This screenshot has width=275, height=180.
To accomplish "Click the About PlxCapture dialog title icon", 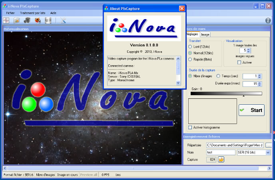I will point(106,8).
